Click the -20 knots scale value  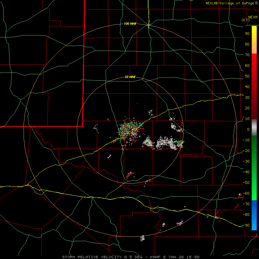coord(246,151)
